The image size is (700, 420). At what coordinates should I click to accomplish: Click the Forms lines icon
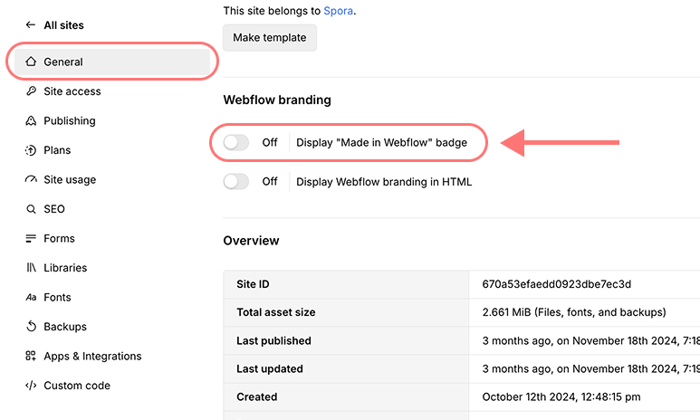[x=31, y=238]
